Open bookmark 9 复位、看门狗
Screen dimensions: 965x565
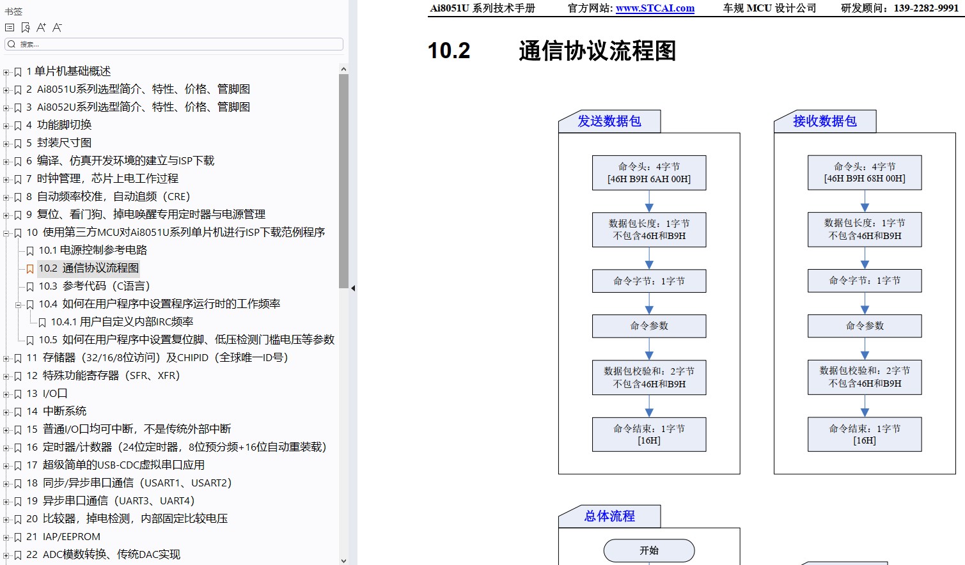146,215
